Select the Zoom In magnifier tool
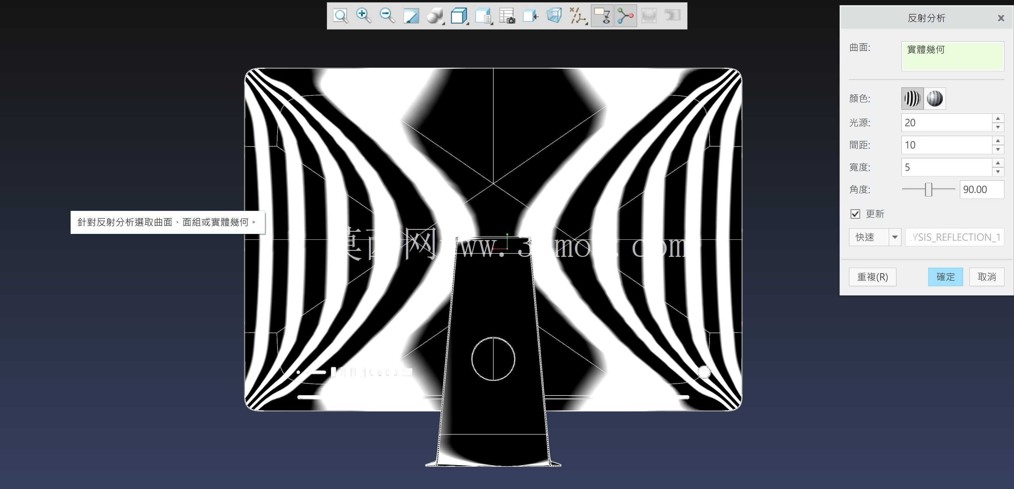Viewport: 1014px width, 489px height. click(363, 16)
